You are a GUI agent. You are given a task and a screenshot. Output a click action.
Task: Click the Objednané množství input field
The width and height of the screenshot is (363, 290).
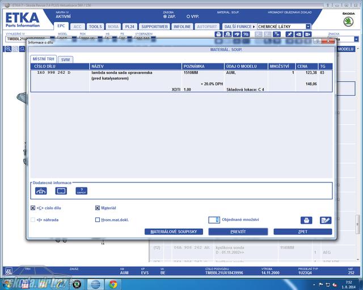click(x=214, y=220)
